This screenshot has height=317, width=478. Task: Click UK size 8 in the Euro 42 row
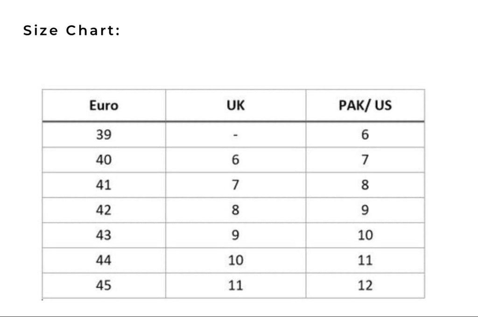(x=236, y=210)
